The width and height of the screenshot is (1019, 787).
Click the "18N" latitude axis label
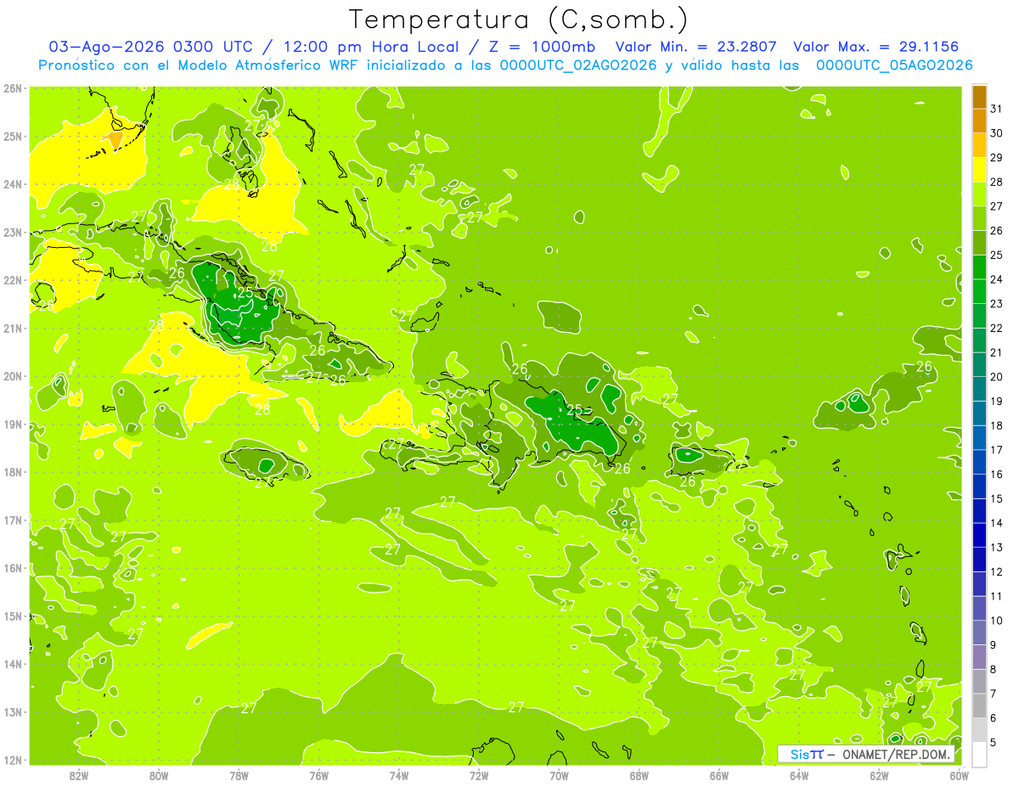pyautogui.click(x=13, y=472)
